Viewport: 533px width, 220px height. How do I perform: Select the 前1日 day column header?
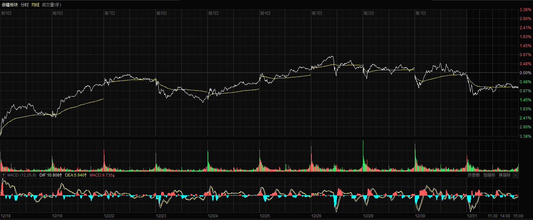coord(421,13)
